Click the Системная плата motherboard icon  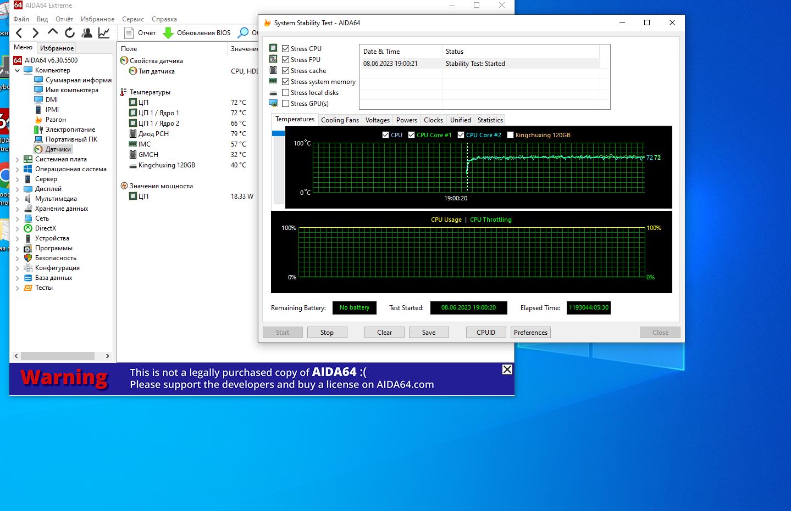[28, 159]
